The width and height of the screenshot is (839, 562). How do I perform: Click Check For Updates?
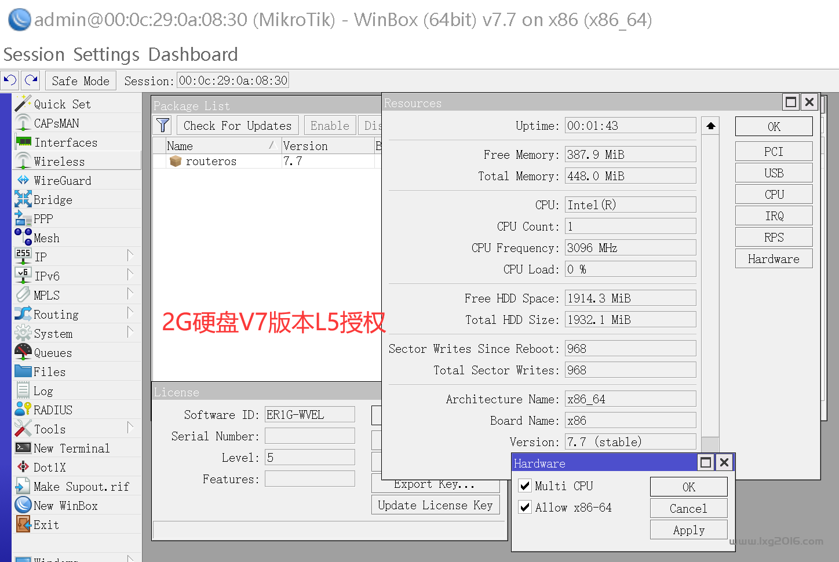[238, 126]
